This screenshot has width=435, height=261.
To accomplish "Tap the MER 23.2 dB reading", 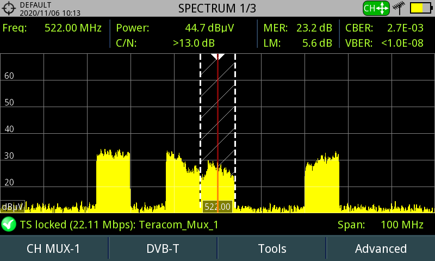I will tap(297, 28).
